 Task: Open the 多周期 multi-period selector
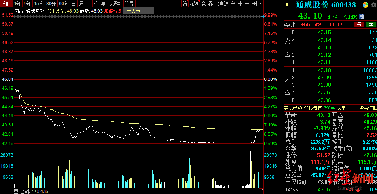click(x=115, y=4)
